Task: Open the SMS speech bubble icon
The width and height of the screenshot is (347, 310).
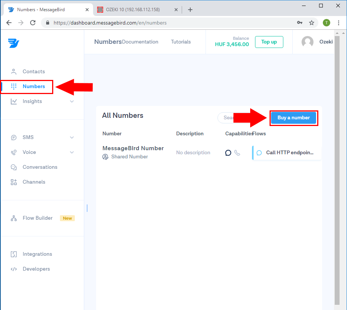Action: (14, 138)
